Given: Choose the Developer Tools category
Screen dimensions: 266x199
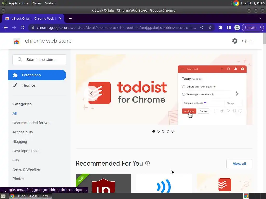Looking at the screenshot, I should (x=26, y=151).
